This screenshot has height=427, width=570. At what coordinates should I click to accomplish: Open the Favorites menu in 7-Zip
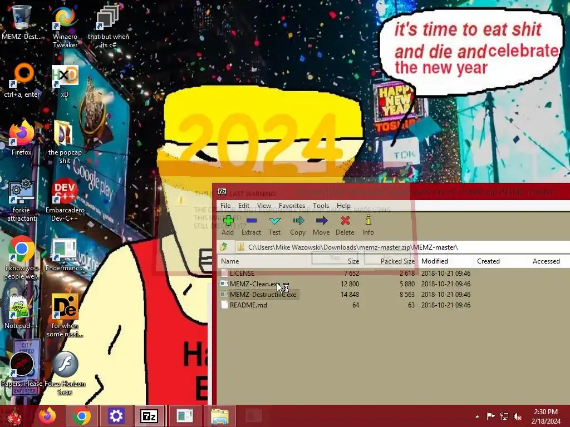[x=292, y=206]
